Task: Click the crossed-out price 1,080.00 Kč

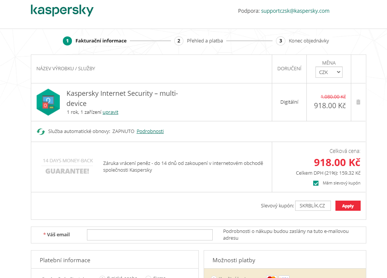Action: 333,97
